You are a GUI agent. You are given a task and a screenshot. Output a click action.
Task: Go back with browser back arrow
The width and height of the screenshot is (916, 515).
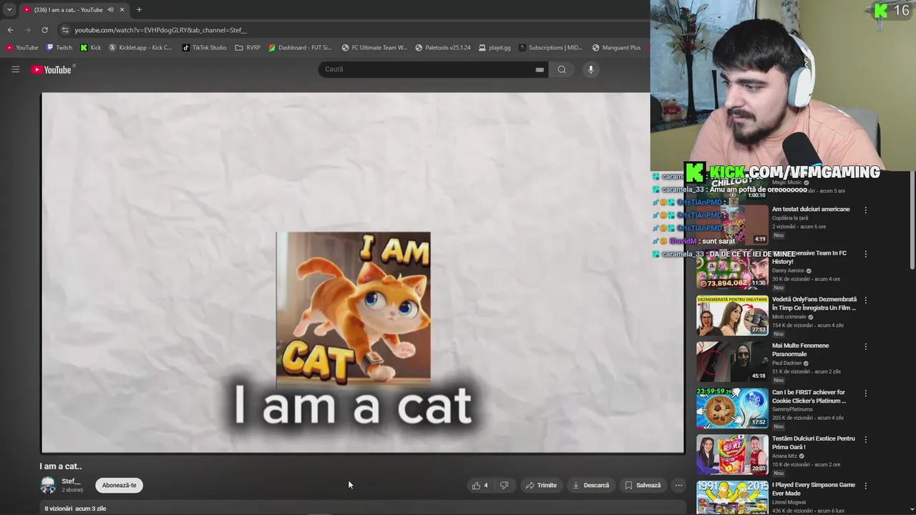tap(10, 30)
